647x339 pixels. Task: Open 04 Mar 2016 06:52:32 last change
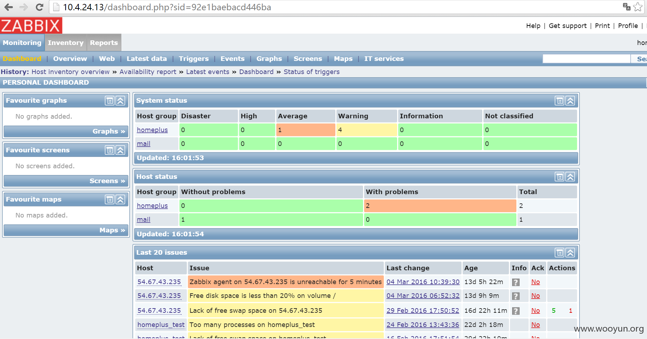423,296
